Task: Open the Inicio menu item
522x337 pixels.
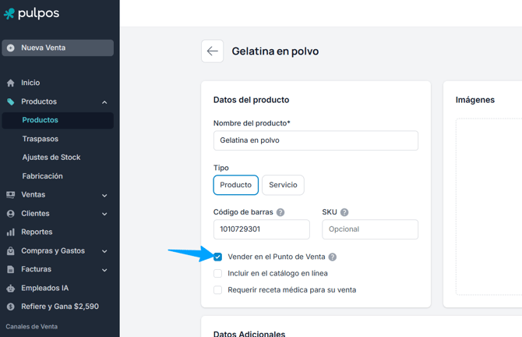Action: (x=58, y=83)
